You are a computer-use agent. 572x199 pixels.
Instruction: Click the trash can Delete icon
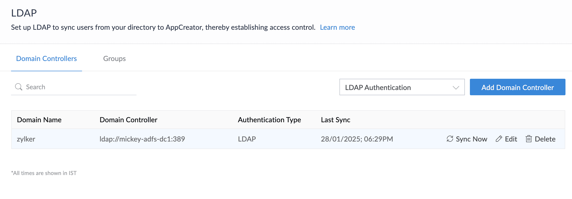tap(529, 139)
